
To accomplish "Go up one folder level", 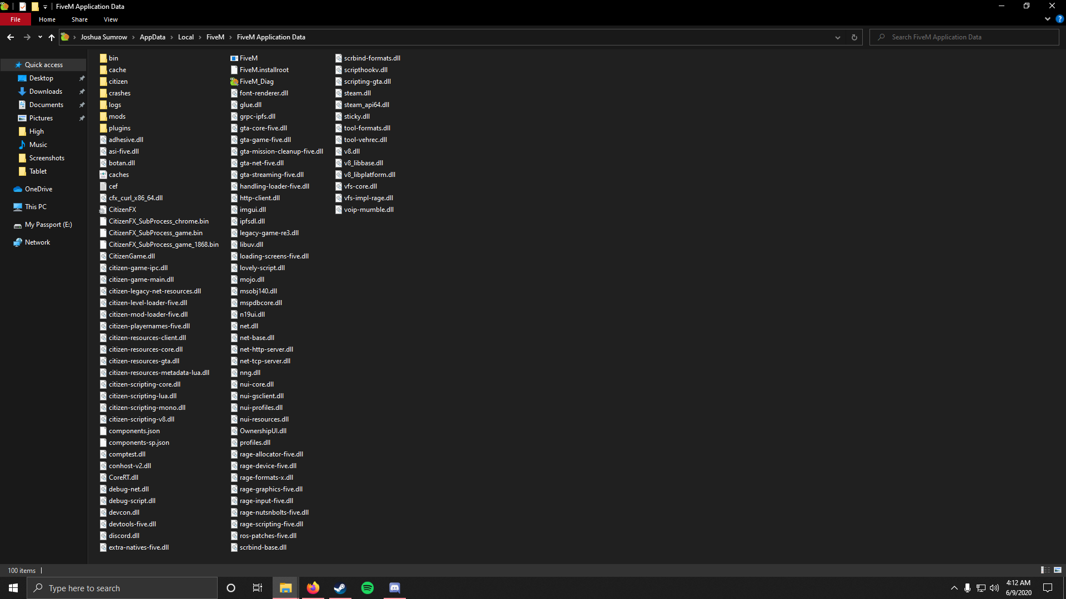I will point(51,37).
